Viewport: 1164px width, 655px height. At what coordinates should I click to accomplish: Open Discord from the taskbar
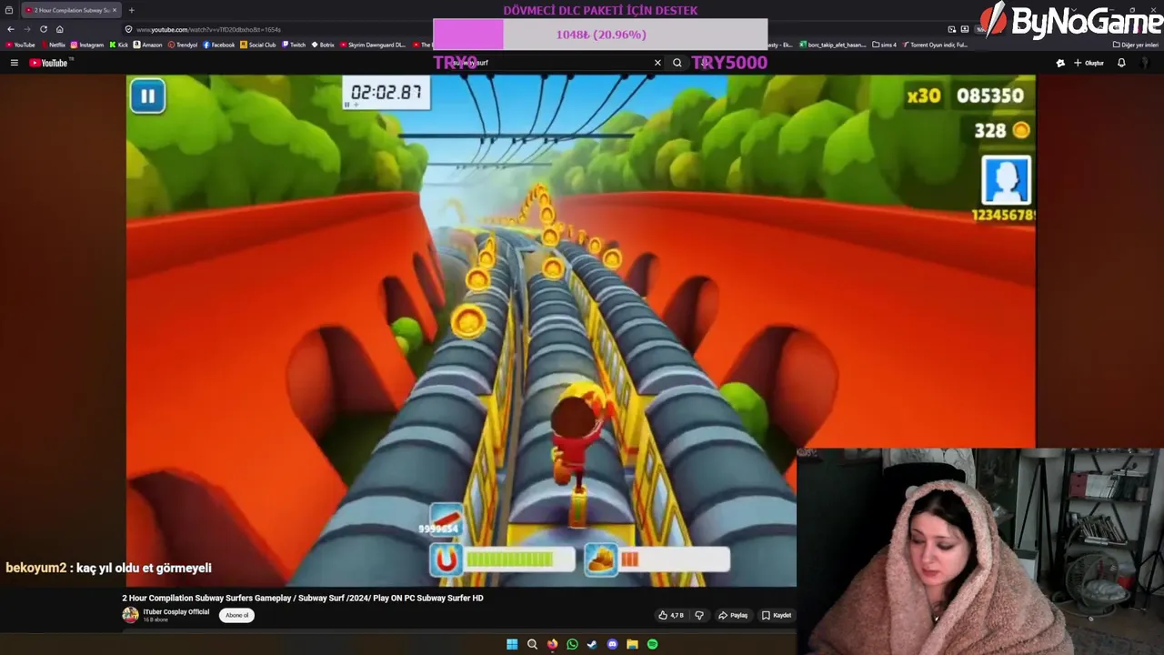click(x=612, y=644)
